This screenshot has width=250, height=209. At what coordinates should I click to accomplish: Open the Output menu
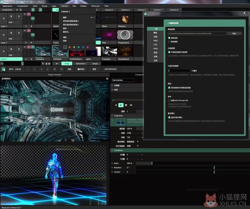83,6
